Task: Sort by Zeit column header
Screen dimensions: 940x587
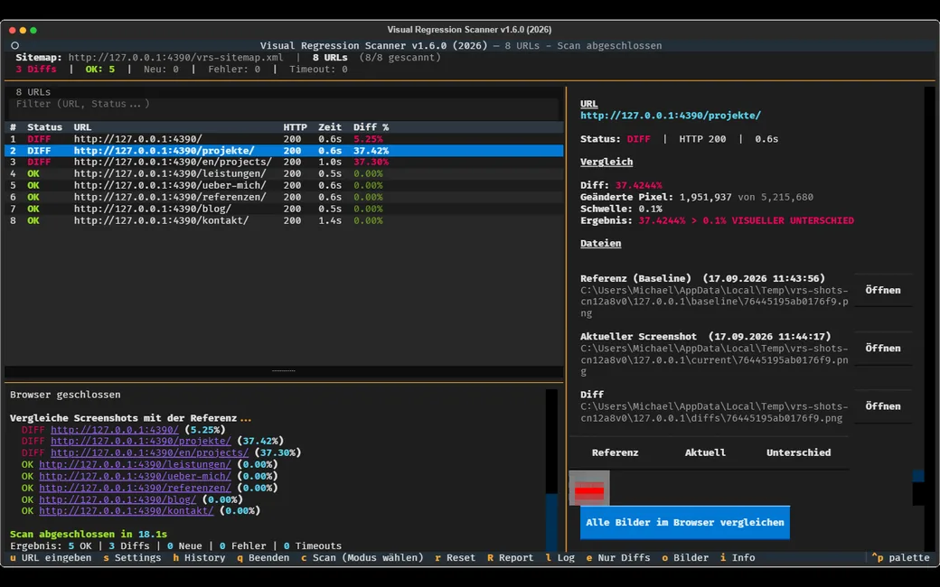Action: pos(330,127)
